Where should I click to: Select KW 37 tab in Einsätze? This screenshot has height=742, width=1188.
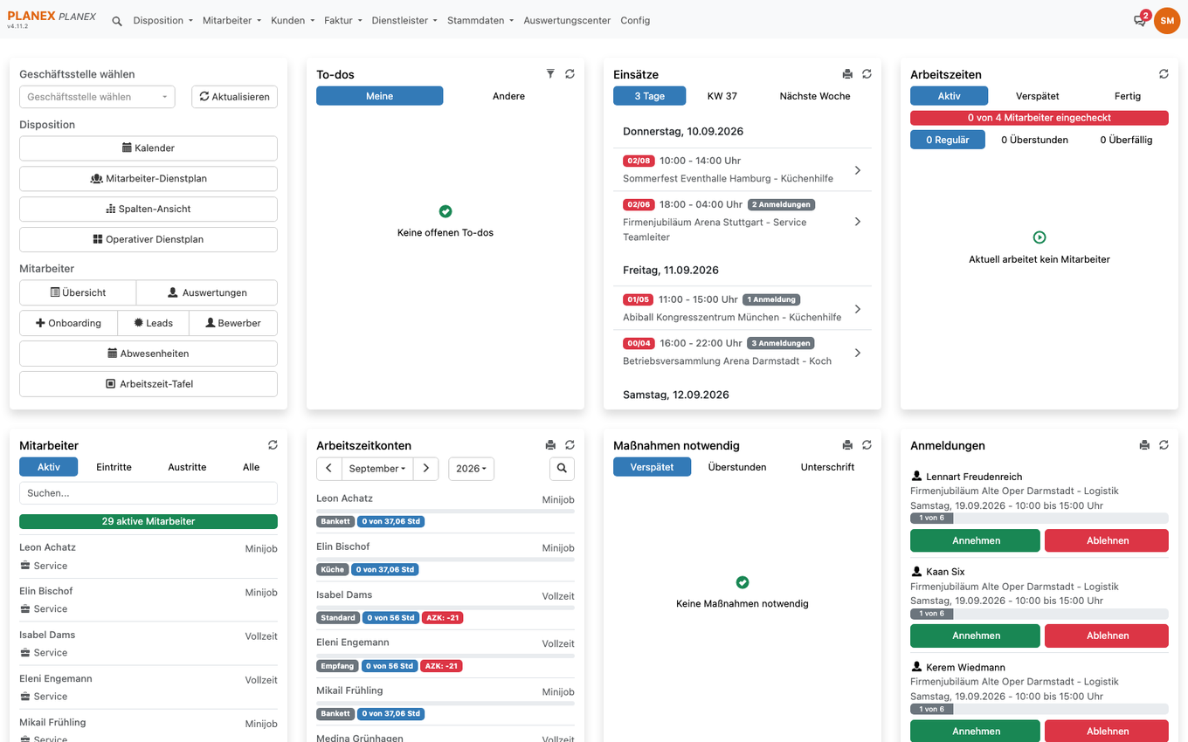click(x=722, y=96)
